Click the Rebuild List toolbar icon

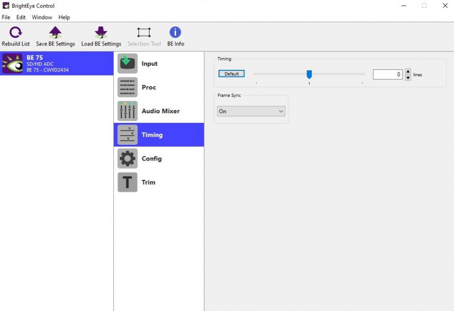point(16,33)
